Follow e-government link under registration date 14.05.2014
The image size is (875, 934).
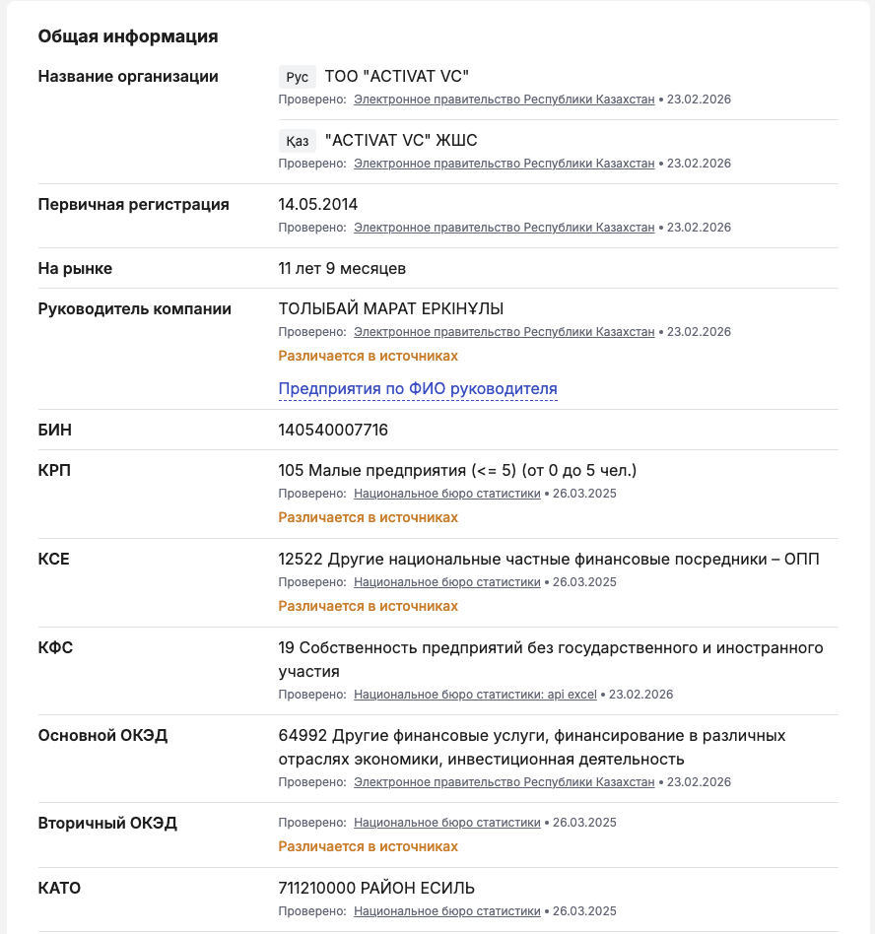504,228
